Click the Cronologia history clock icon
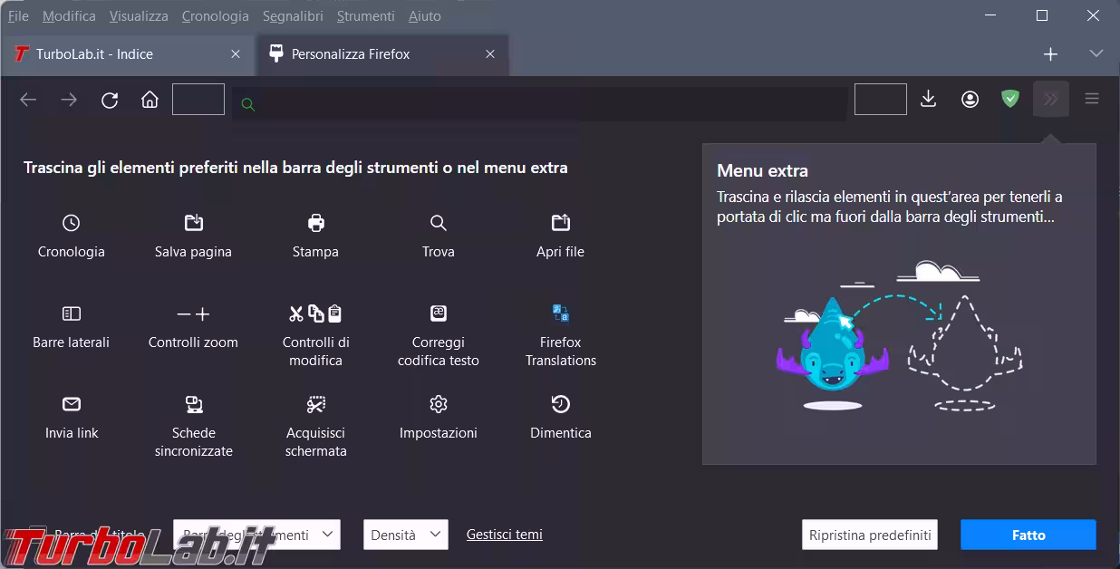The image size is (1120, 569). [71, 223]
